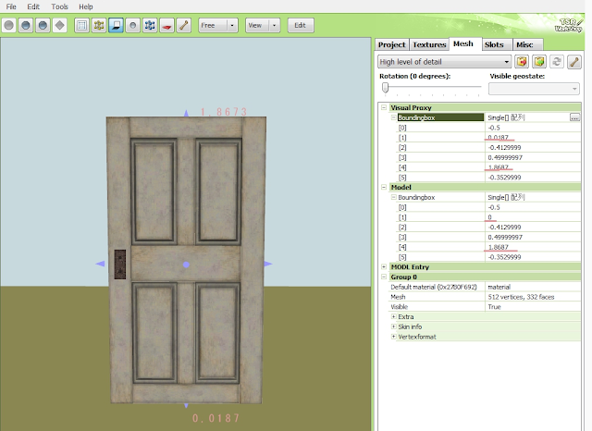Click the Mesh row '512 vertices, 332 faces'
The image size is (592, 431).
pos(521,297)
